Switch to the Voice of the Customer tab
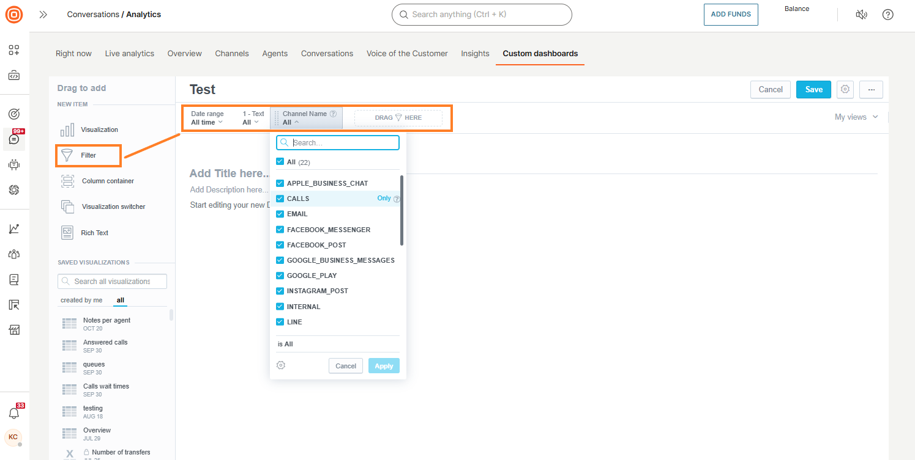This screenshot has height=460, width=915. click(x=407, y=53)
